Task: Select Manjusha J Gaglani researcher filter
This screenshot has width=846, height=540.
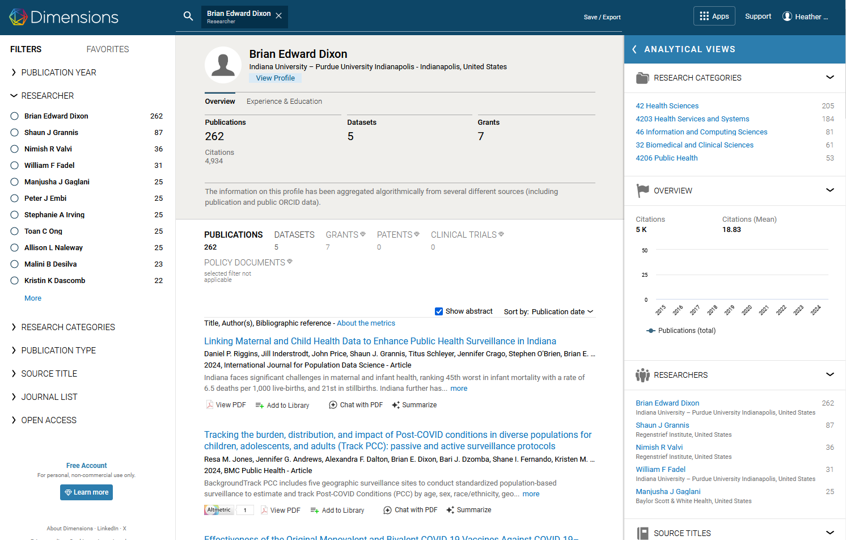Action: [x=15, y=182]
